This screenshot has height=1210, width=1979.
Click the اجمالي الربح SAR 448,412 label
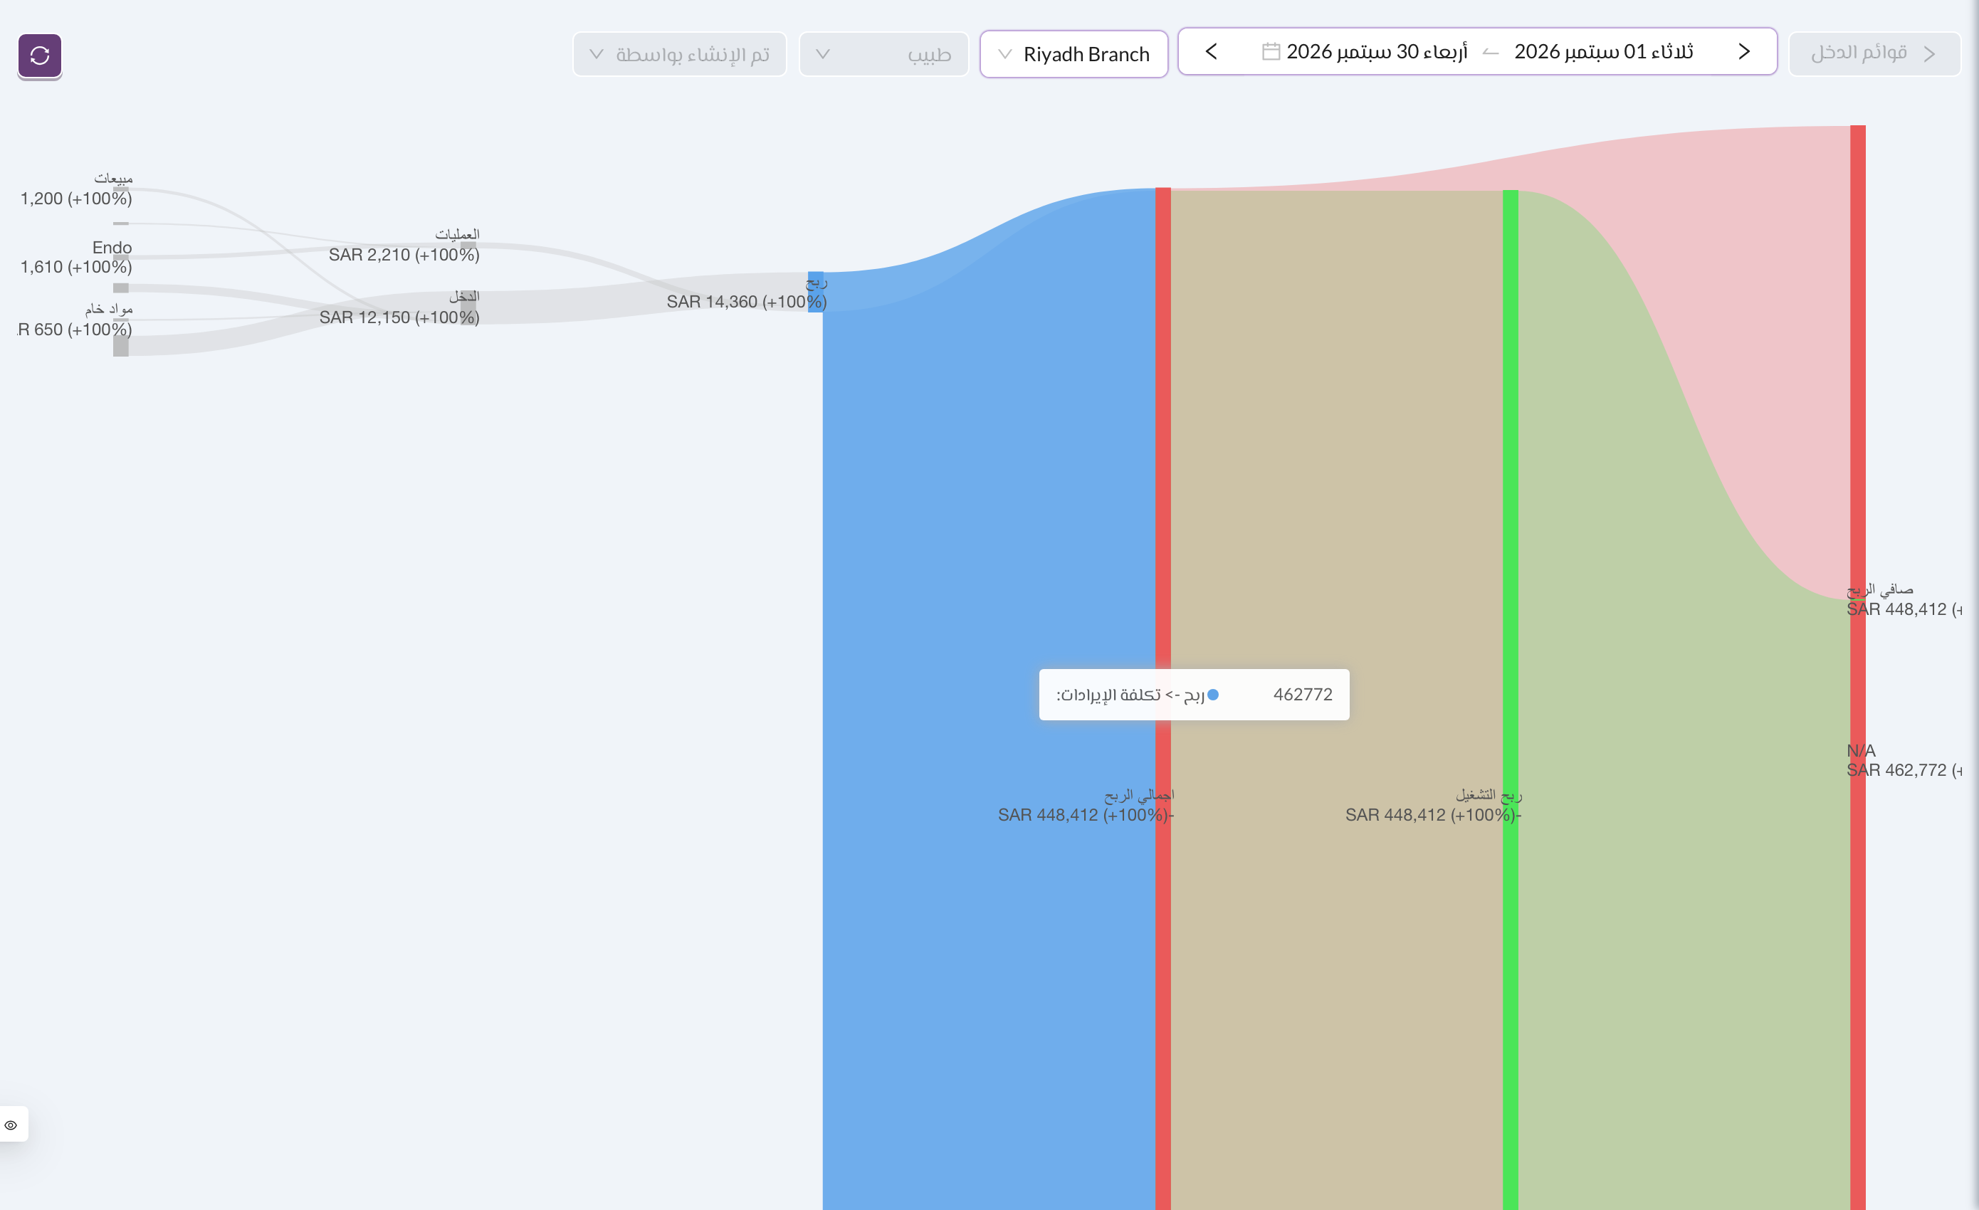(1086, 805)
